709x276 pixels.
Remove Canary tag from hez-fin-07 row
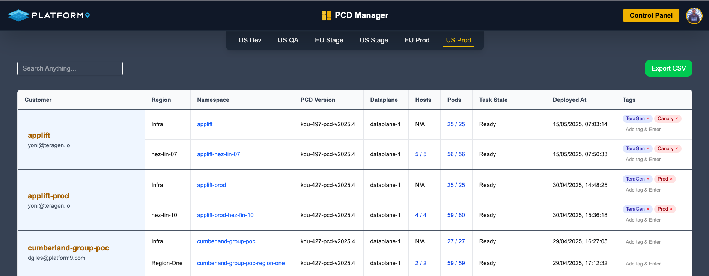pyautogui.click(x=677, y=149)
